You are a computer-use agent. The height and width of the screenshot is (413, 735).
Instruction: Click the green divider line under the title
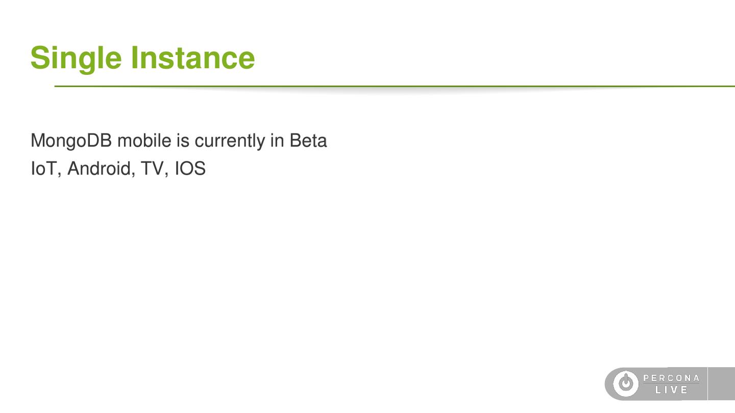point(393,87)
